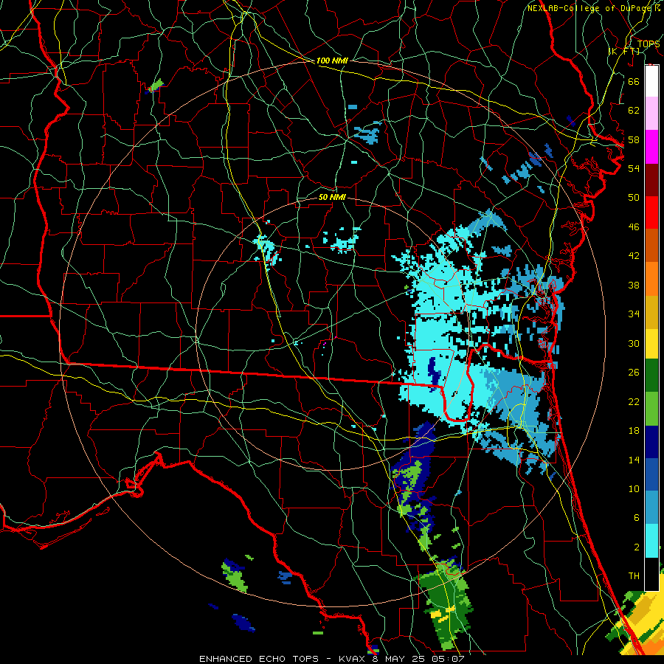Click the "50" legend value
Image resolution: width=664 pixels, height=664 pixels.
pyautogui.click(x=634, y=197)
